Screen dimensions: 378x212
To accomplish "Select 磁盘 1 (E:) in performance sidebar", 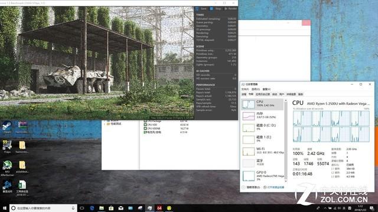I will click(x=262, y=140).
